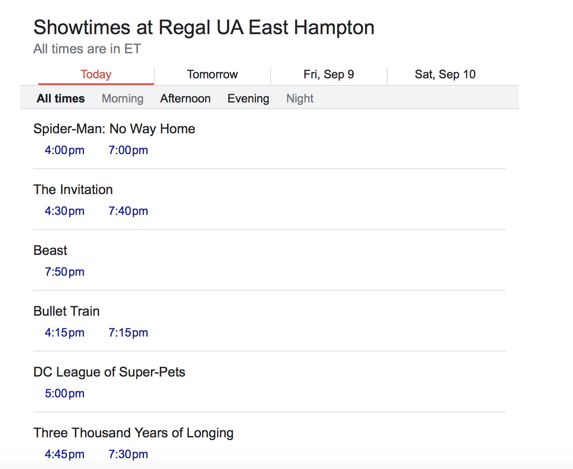
Task: Choose The Invitation 7:40pm showtime
Action: point(128,211)
